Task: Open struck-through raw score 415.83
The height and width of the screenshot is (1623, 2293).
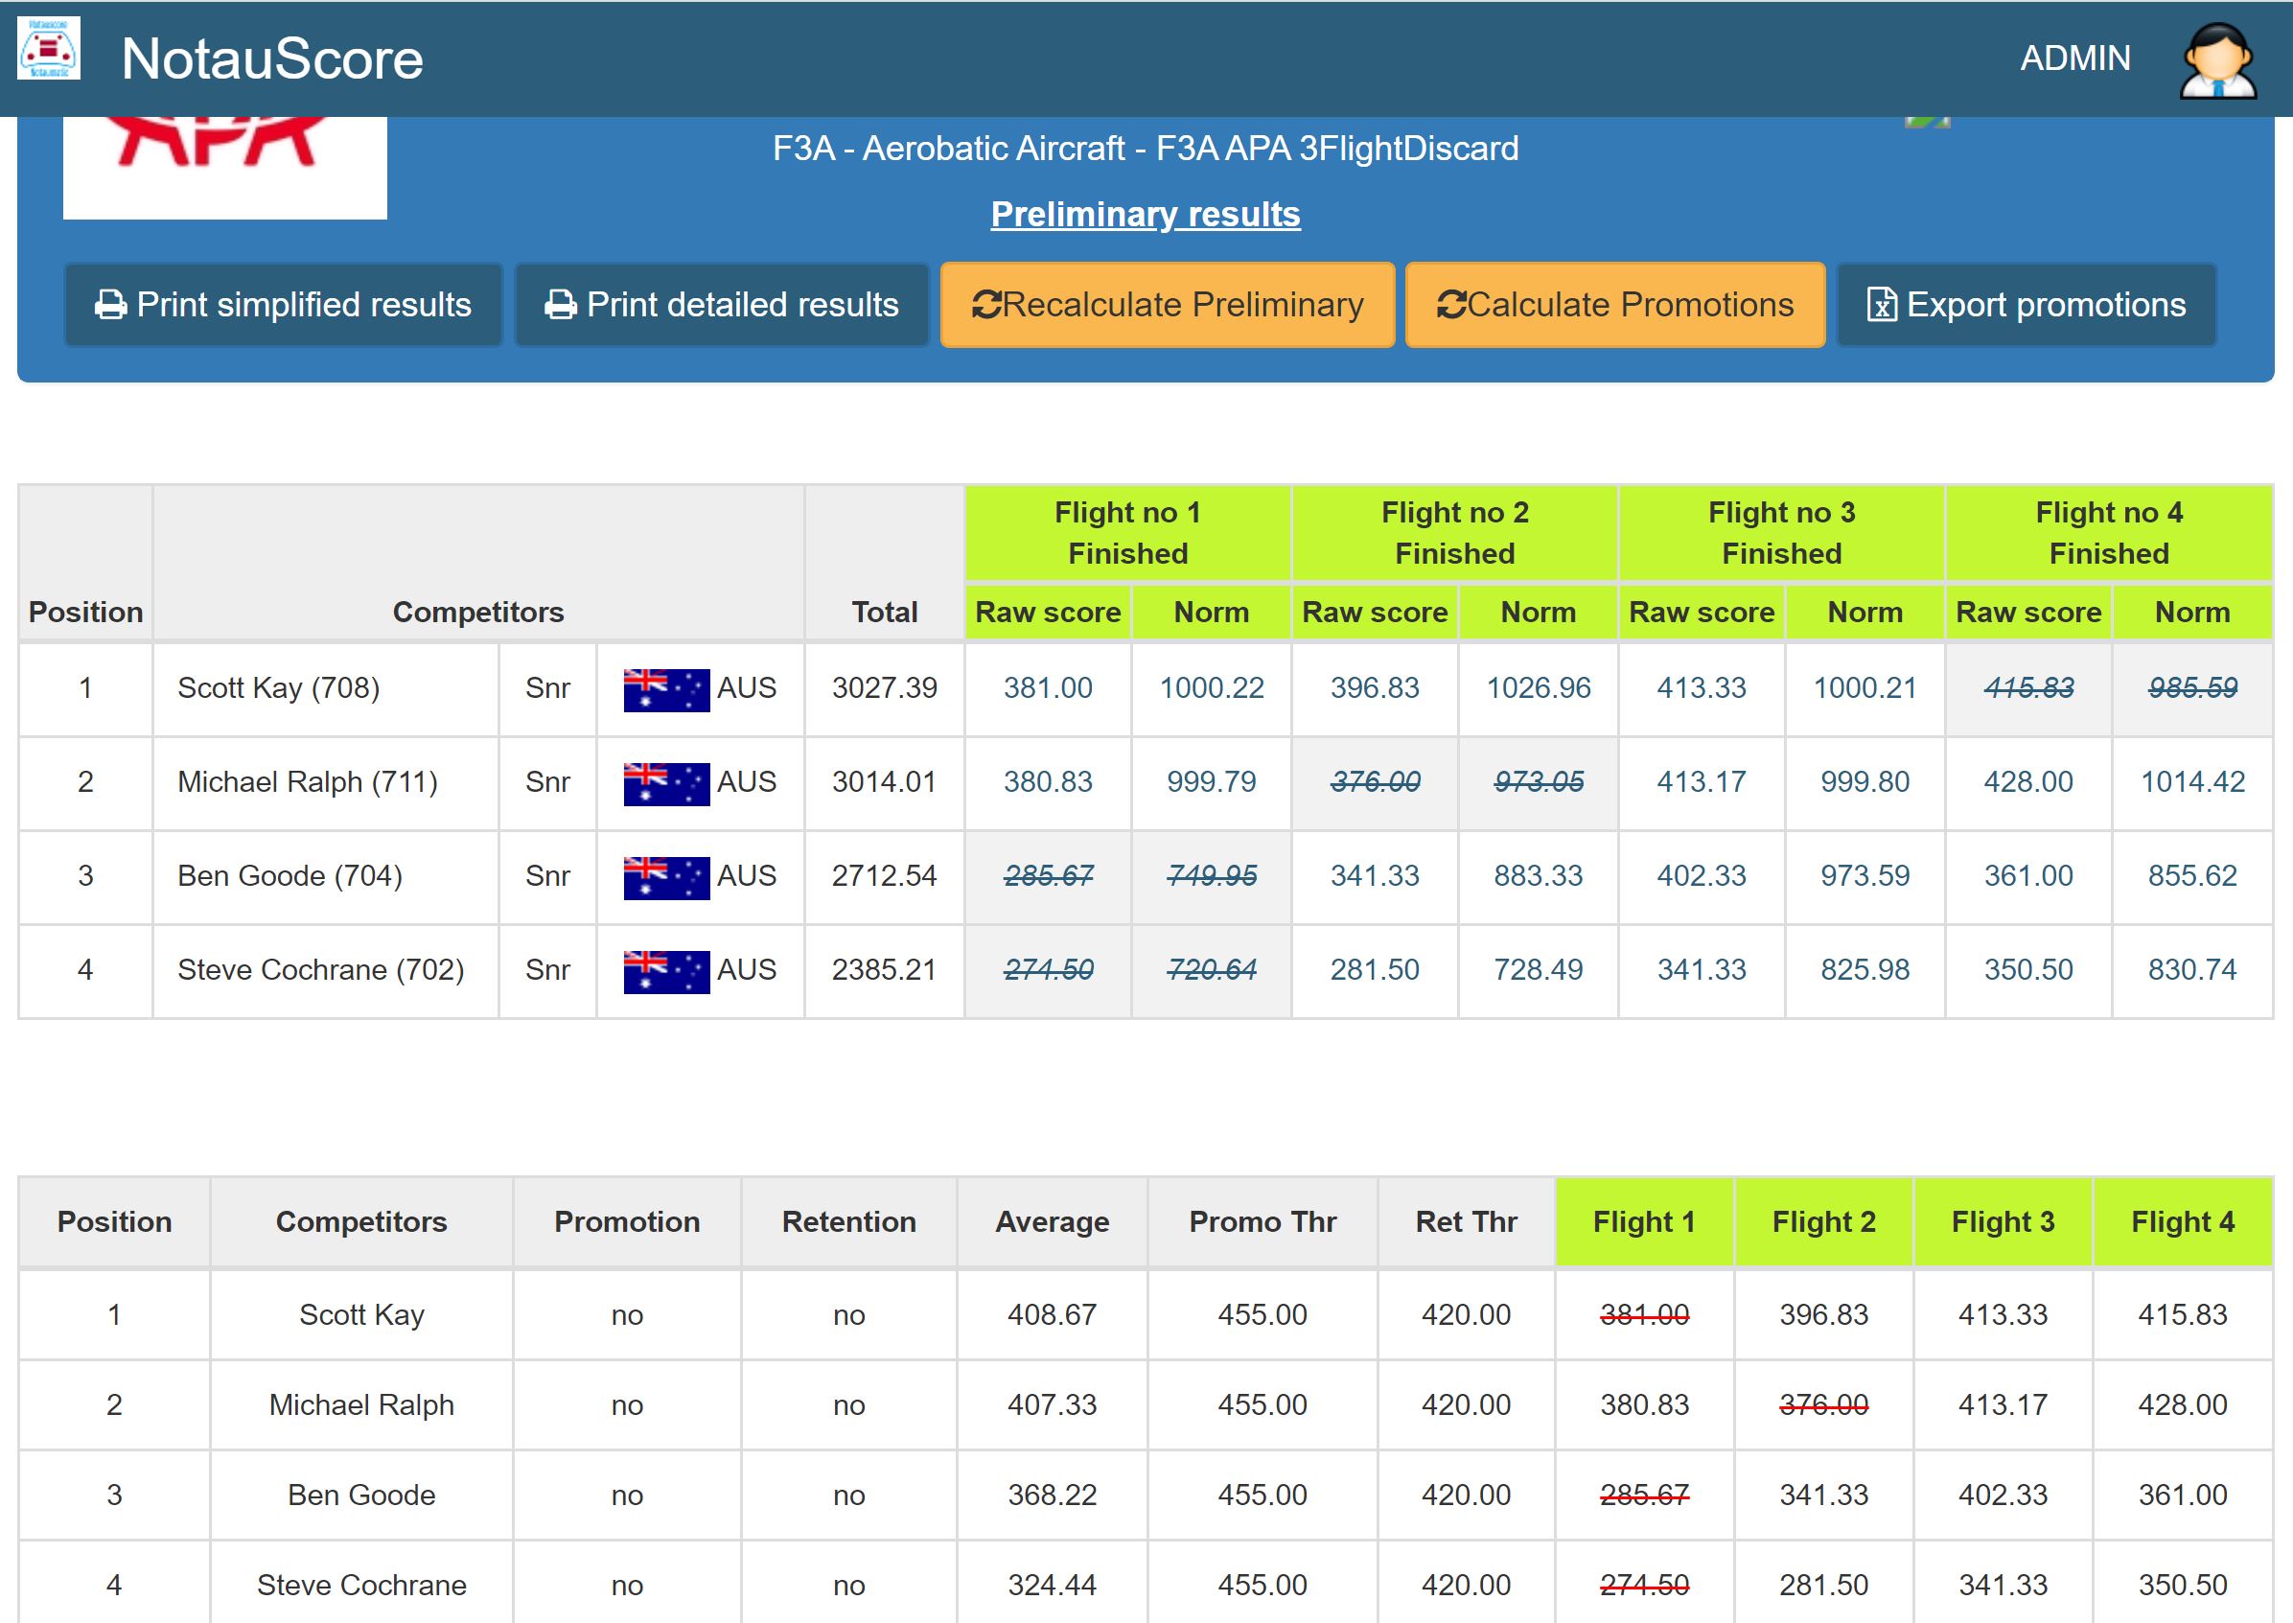Action: (x=2028, y=687)
